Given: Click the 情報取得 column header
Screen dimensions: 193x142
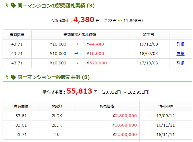Looking at the screenshot, I should (x=165, y=106).
